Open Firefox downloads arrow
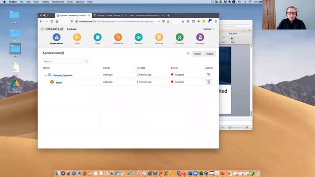This screenshot has width=315, height=177. pos(183,21)
